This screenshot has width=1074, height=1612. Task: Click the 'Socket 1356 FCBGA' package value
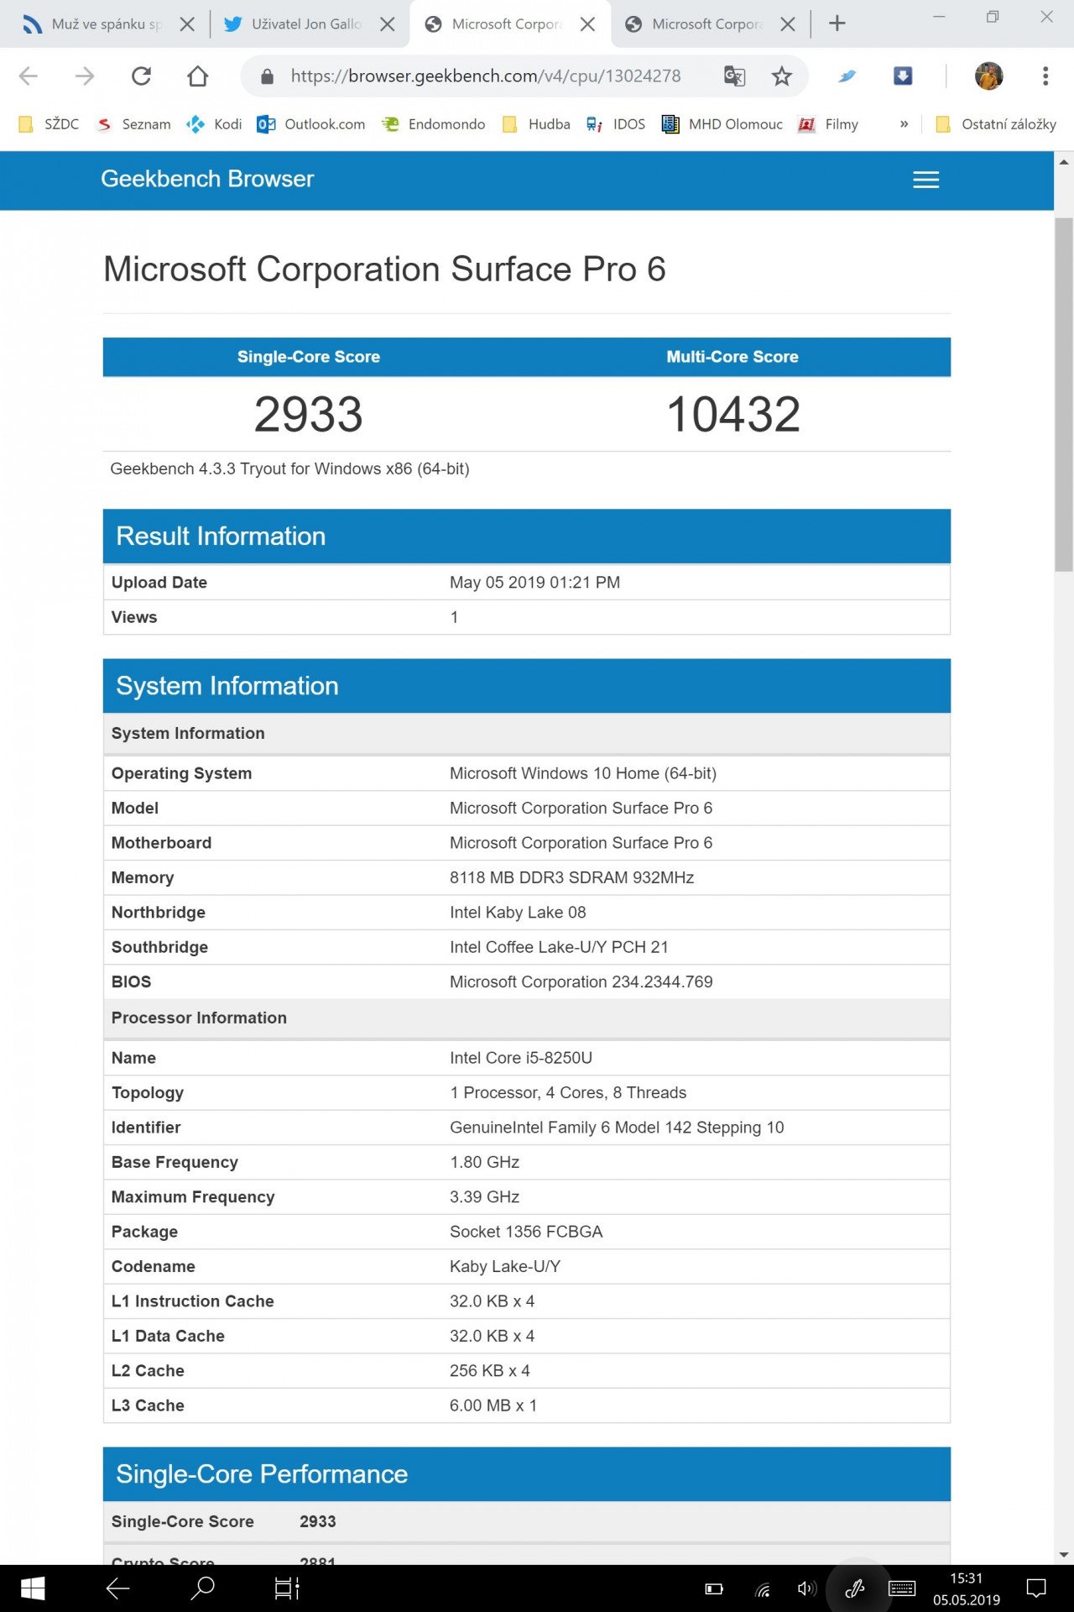click(x=526, y=1232)
